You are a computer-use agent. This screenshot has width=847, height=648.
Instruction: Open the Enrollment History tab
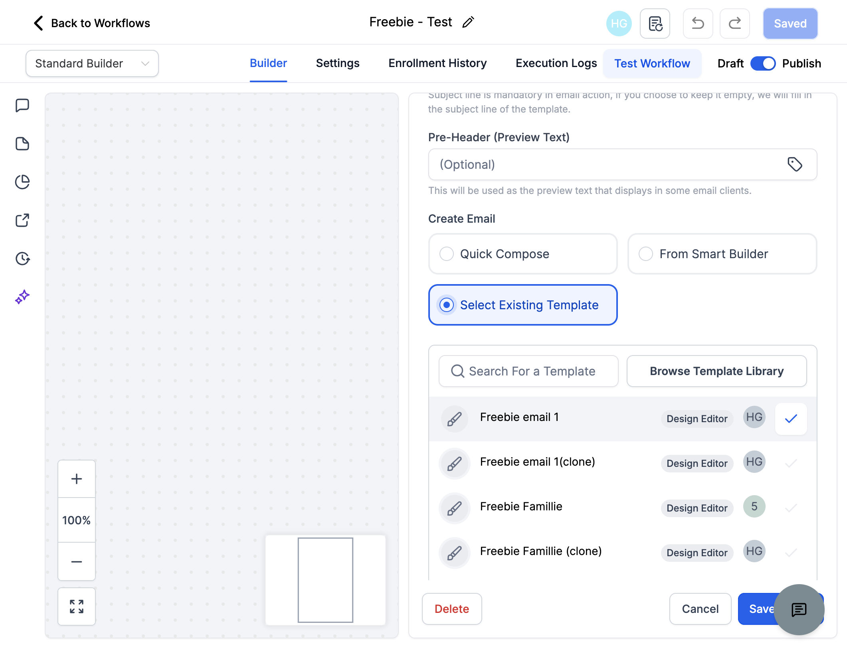[437, 63]
